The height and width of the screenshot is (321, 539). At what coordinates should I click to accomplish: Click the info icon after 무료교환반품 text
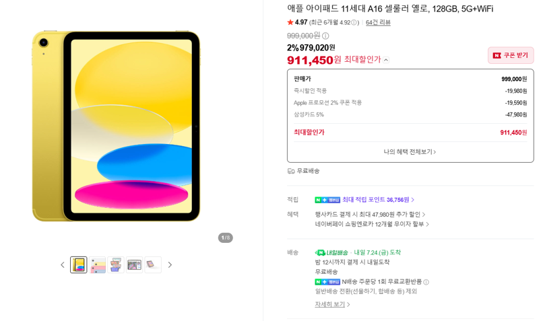(426, 282)
